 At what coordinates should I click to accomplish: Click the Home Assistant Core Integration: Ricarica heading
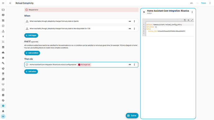tap(168, 11)
